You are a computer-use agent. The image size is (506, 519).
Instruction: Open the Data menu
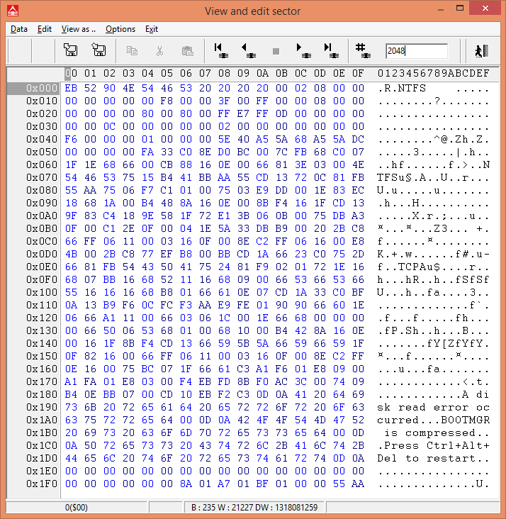pyautogui.click(x=19, y=29)
